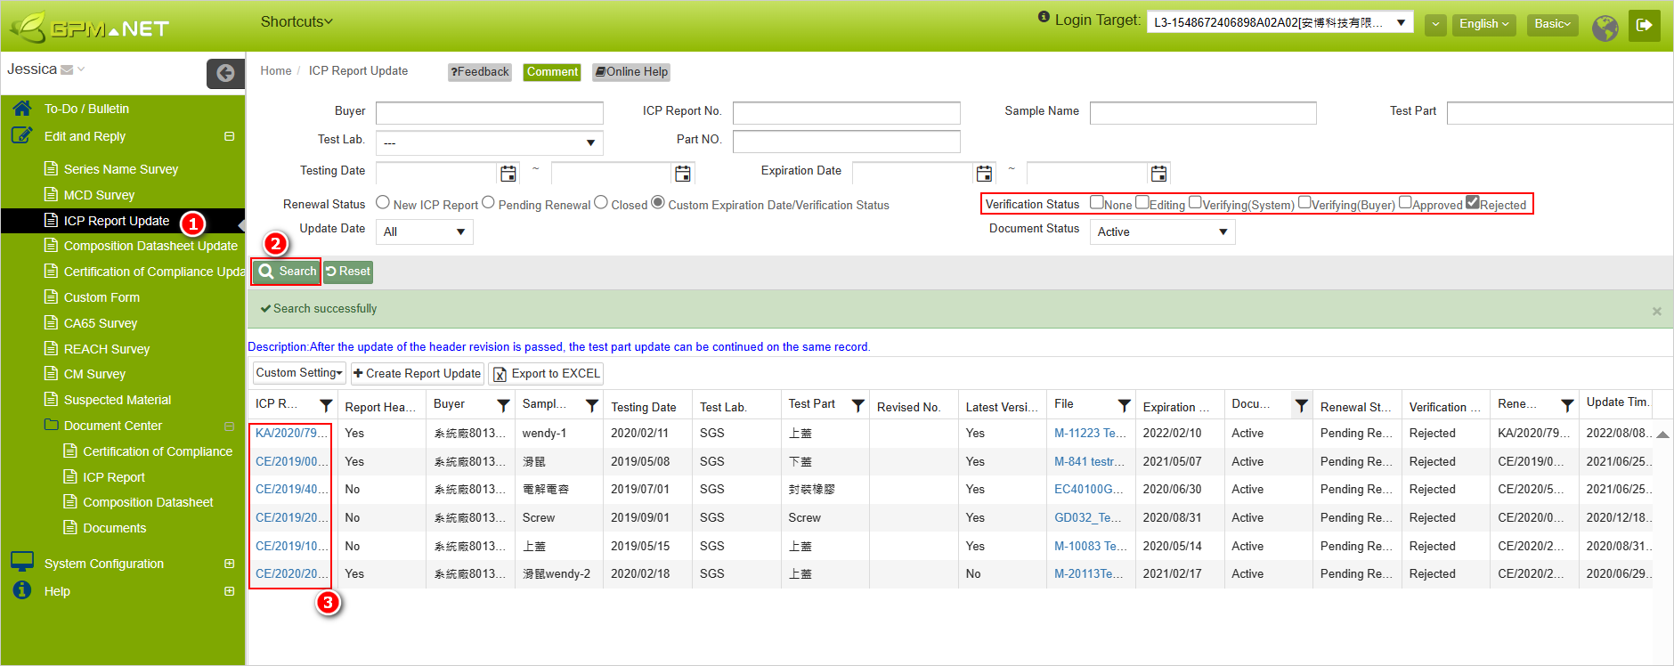Open REACH Survey menu item
1674x666 pixels.
coord(107,349)
